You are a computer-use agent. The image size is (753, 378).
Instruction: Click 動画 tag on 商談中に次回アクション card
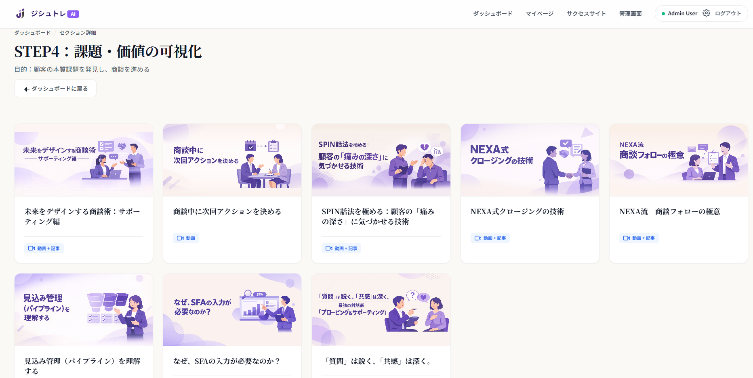click(186, 238)
